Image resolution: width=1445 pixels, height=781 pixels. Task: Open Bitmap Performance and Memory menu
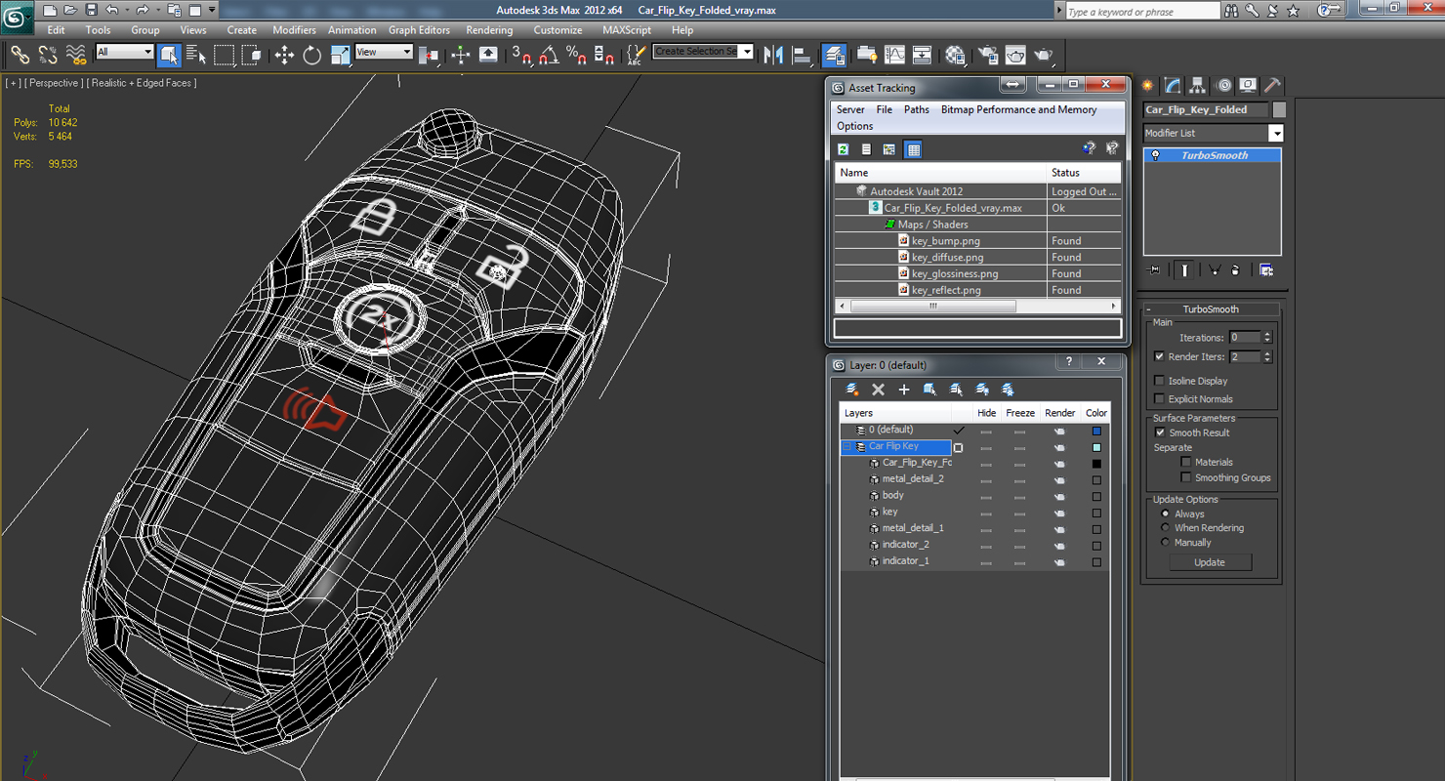point(1018,109)
